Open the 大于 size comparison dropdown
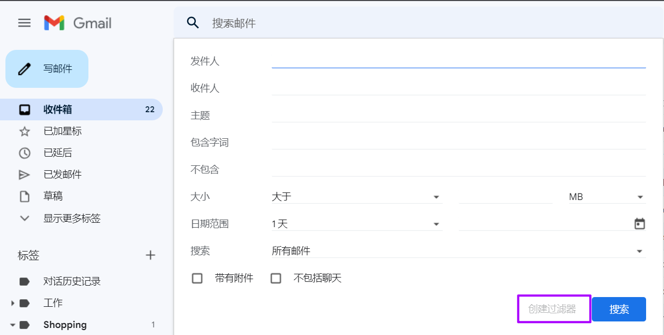This screenshot has height=335, width=664. (x=357, y=197)
